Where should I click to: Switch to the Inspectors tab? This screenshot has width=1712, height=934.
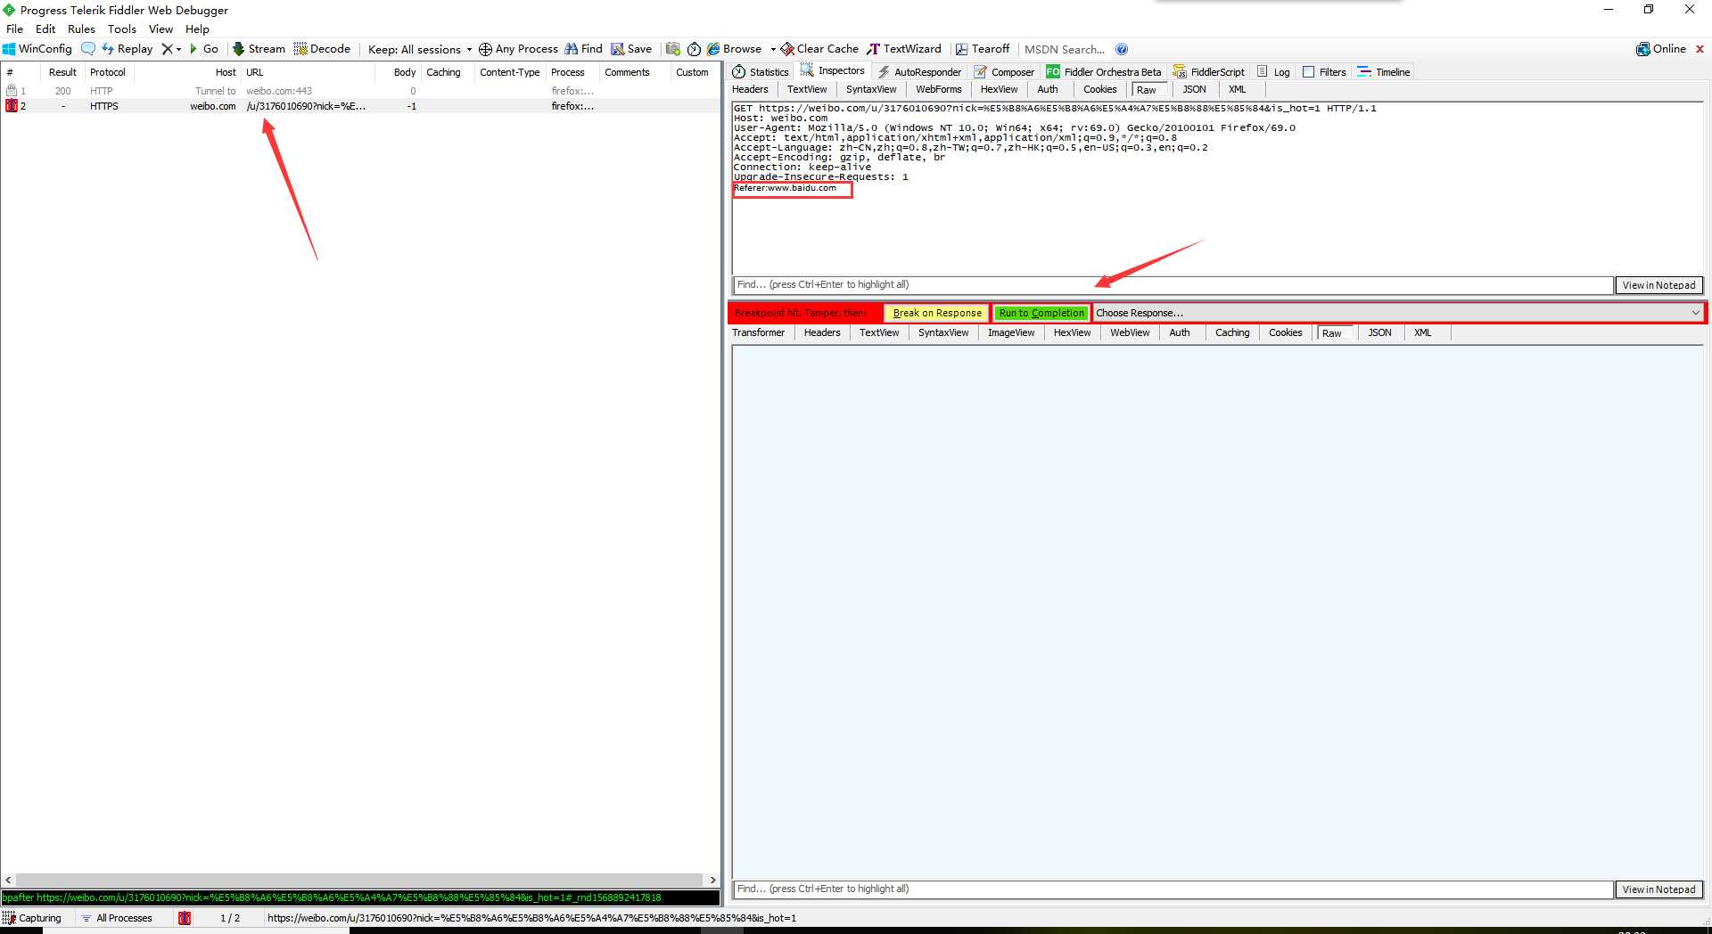click(x=833, y=71)
